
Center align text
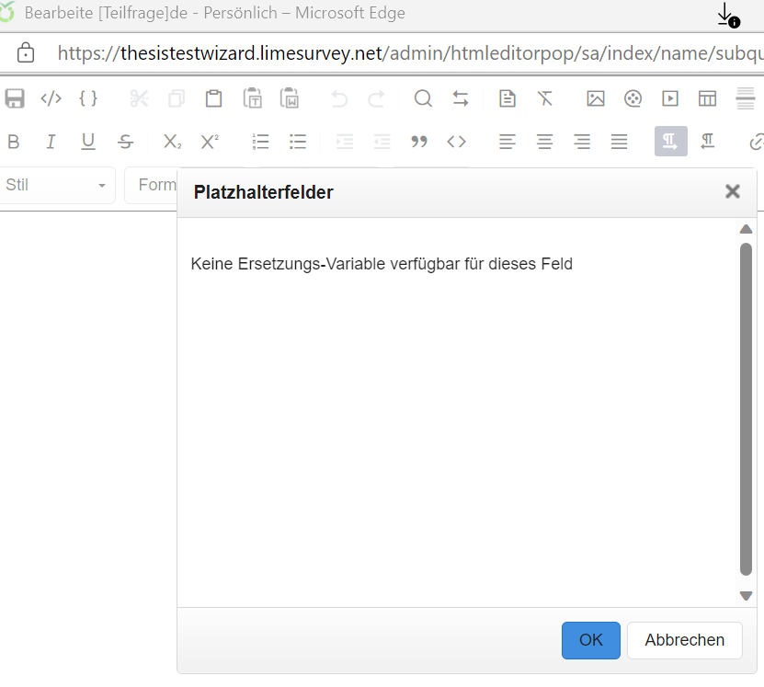click(x=545, y=142)
